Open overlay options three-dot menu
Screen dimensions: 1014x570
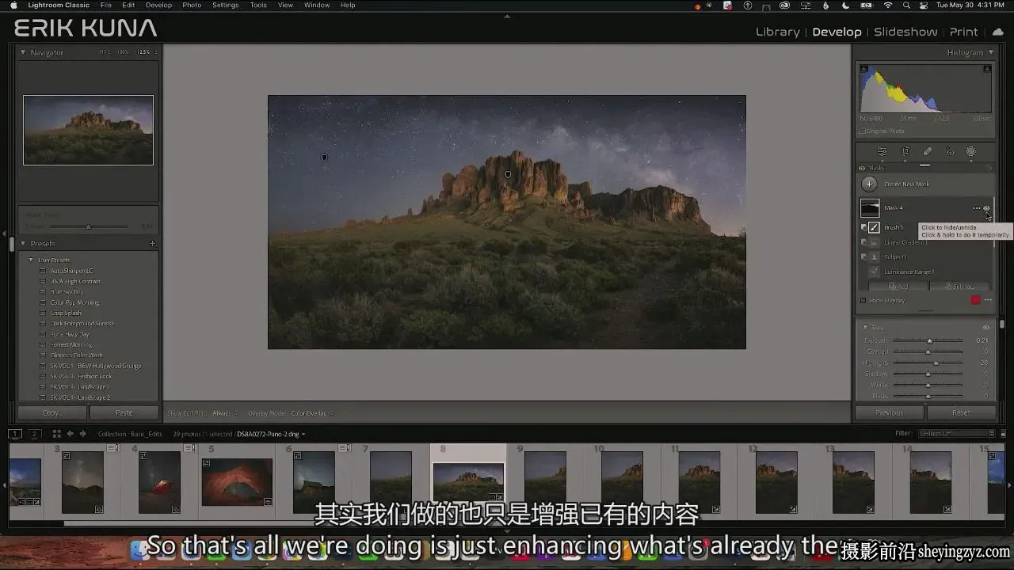click(987, 300)
